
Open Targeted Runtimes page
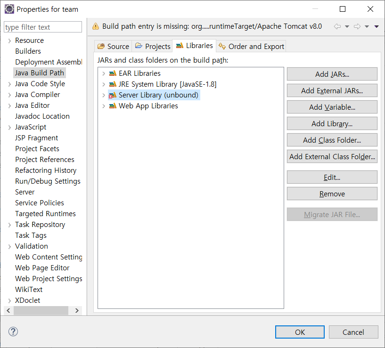click(x=45, y=213)
